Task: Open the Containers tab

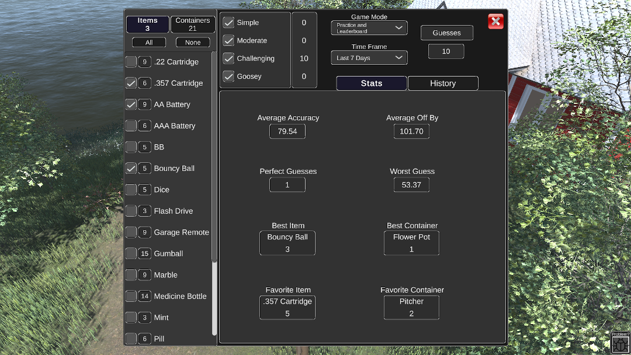Action: tap(193, 24)
